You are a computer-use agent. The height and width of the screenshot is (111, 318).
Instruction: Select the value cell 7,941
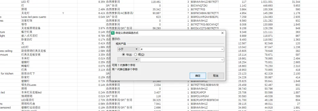pos(157,104)
